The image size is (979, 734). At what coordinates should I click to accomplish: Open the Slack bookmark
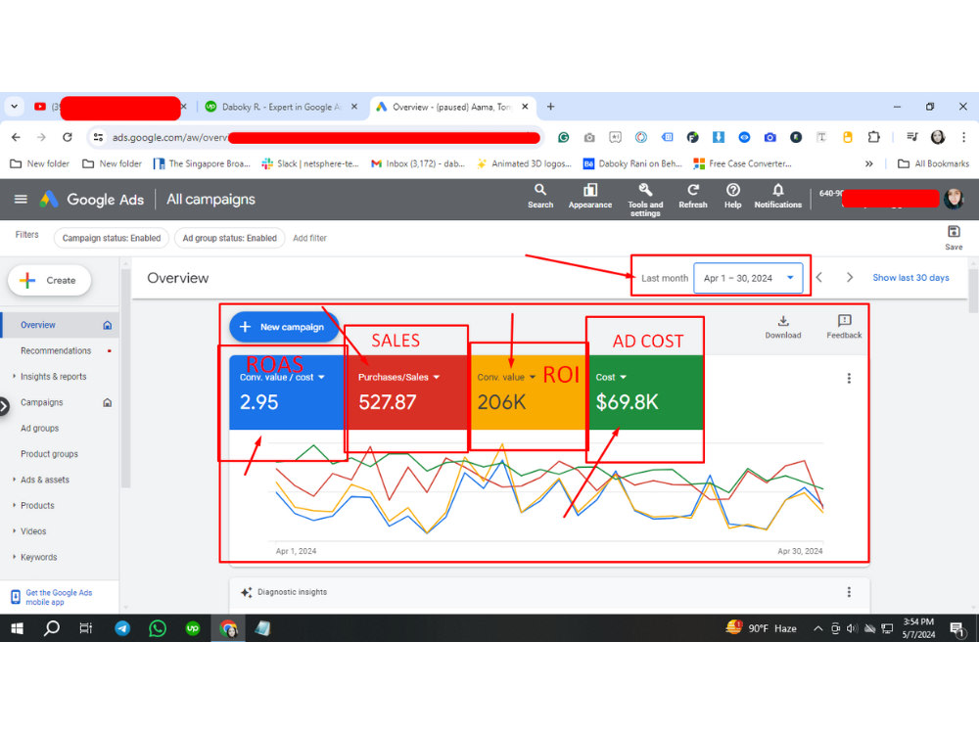click(310, 163)
